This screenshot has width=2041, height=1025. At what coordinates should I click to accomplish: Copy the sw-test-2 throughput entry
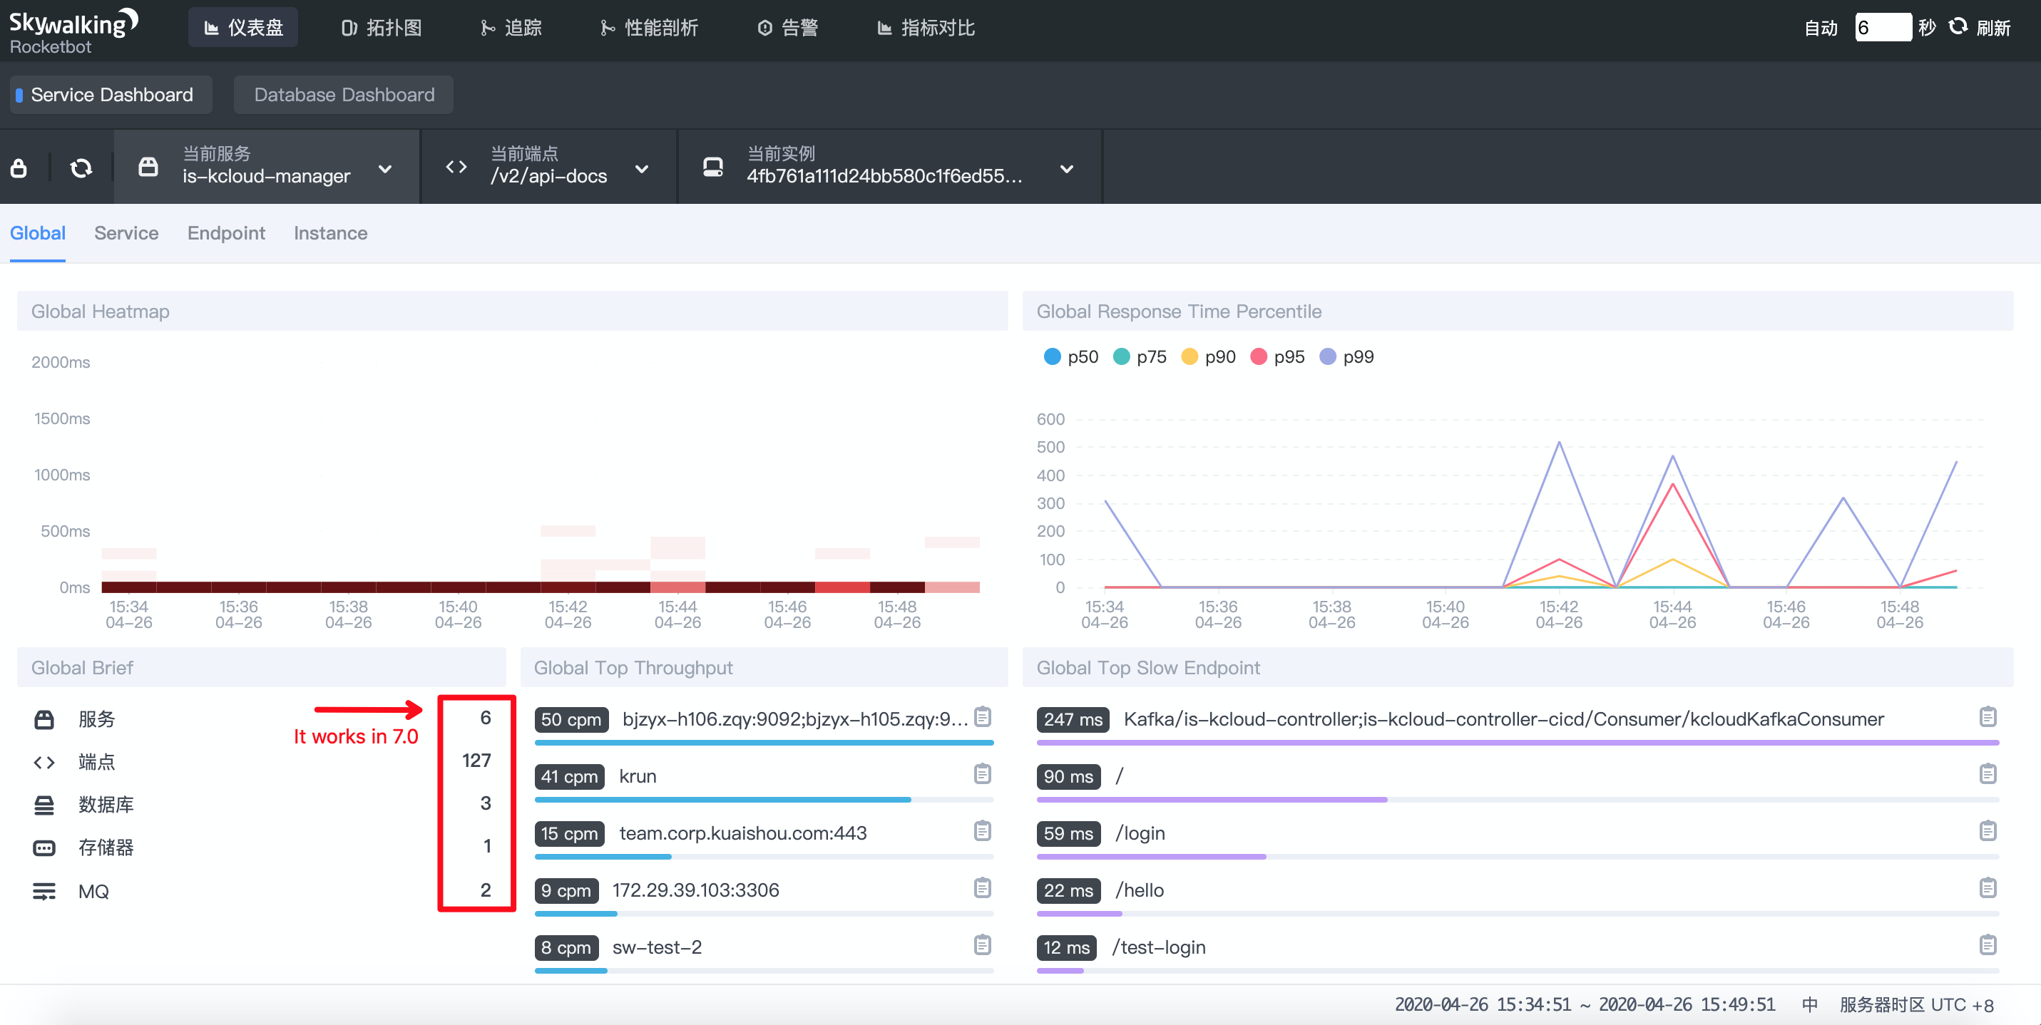tap(982, 945)
